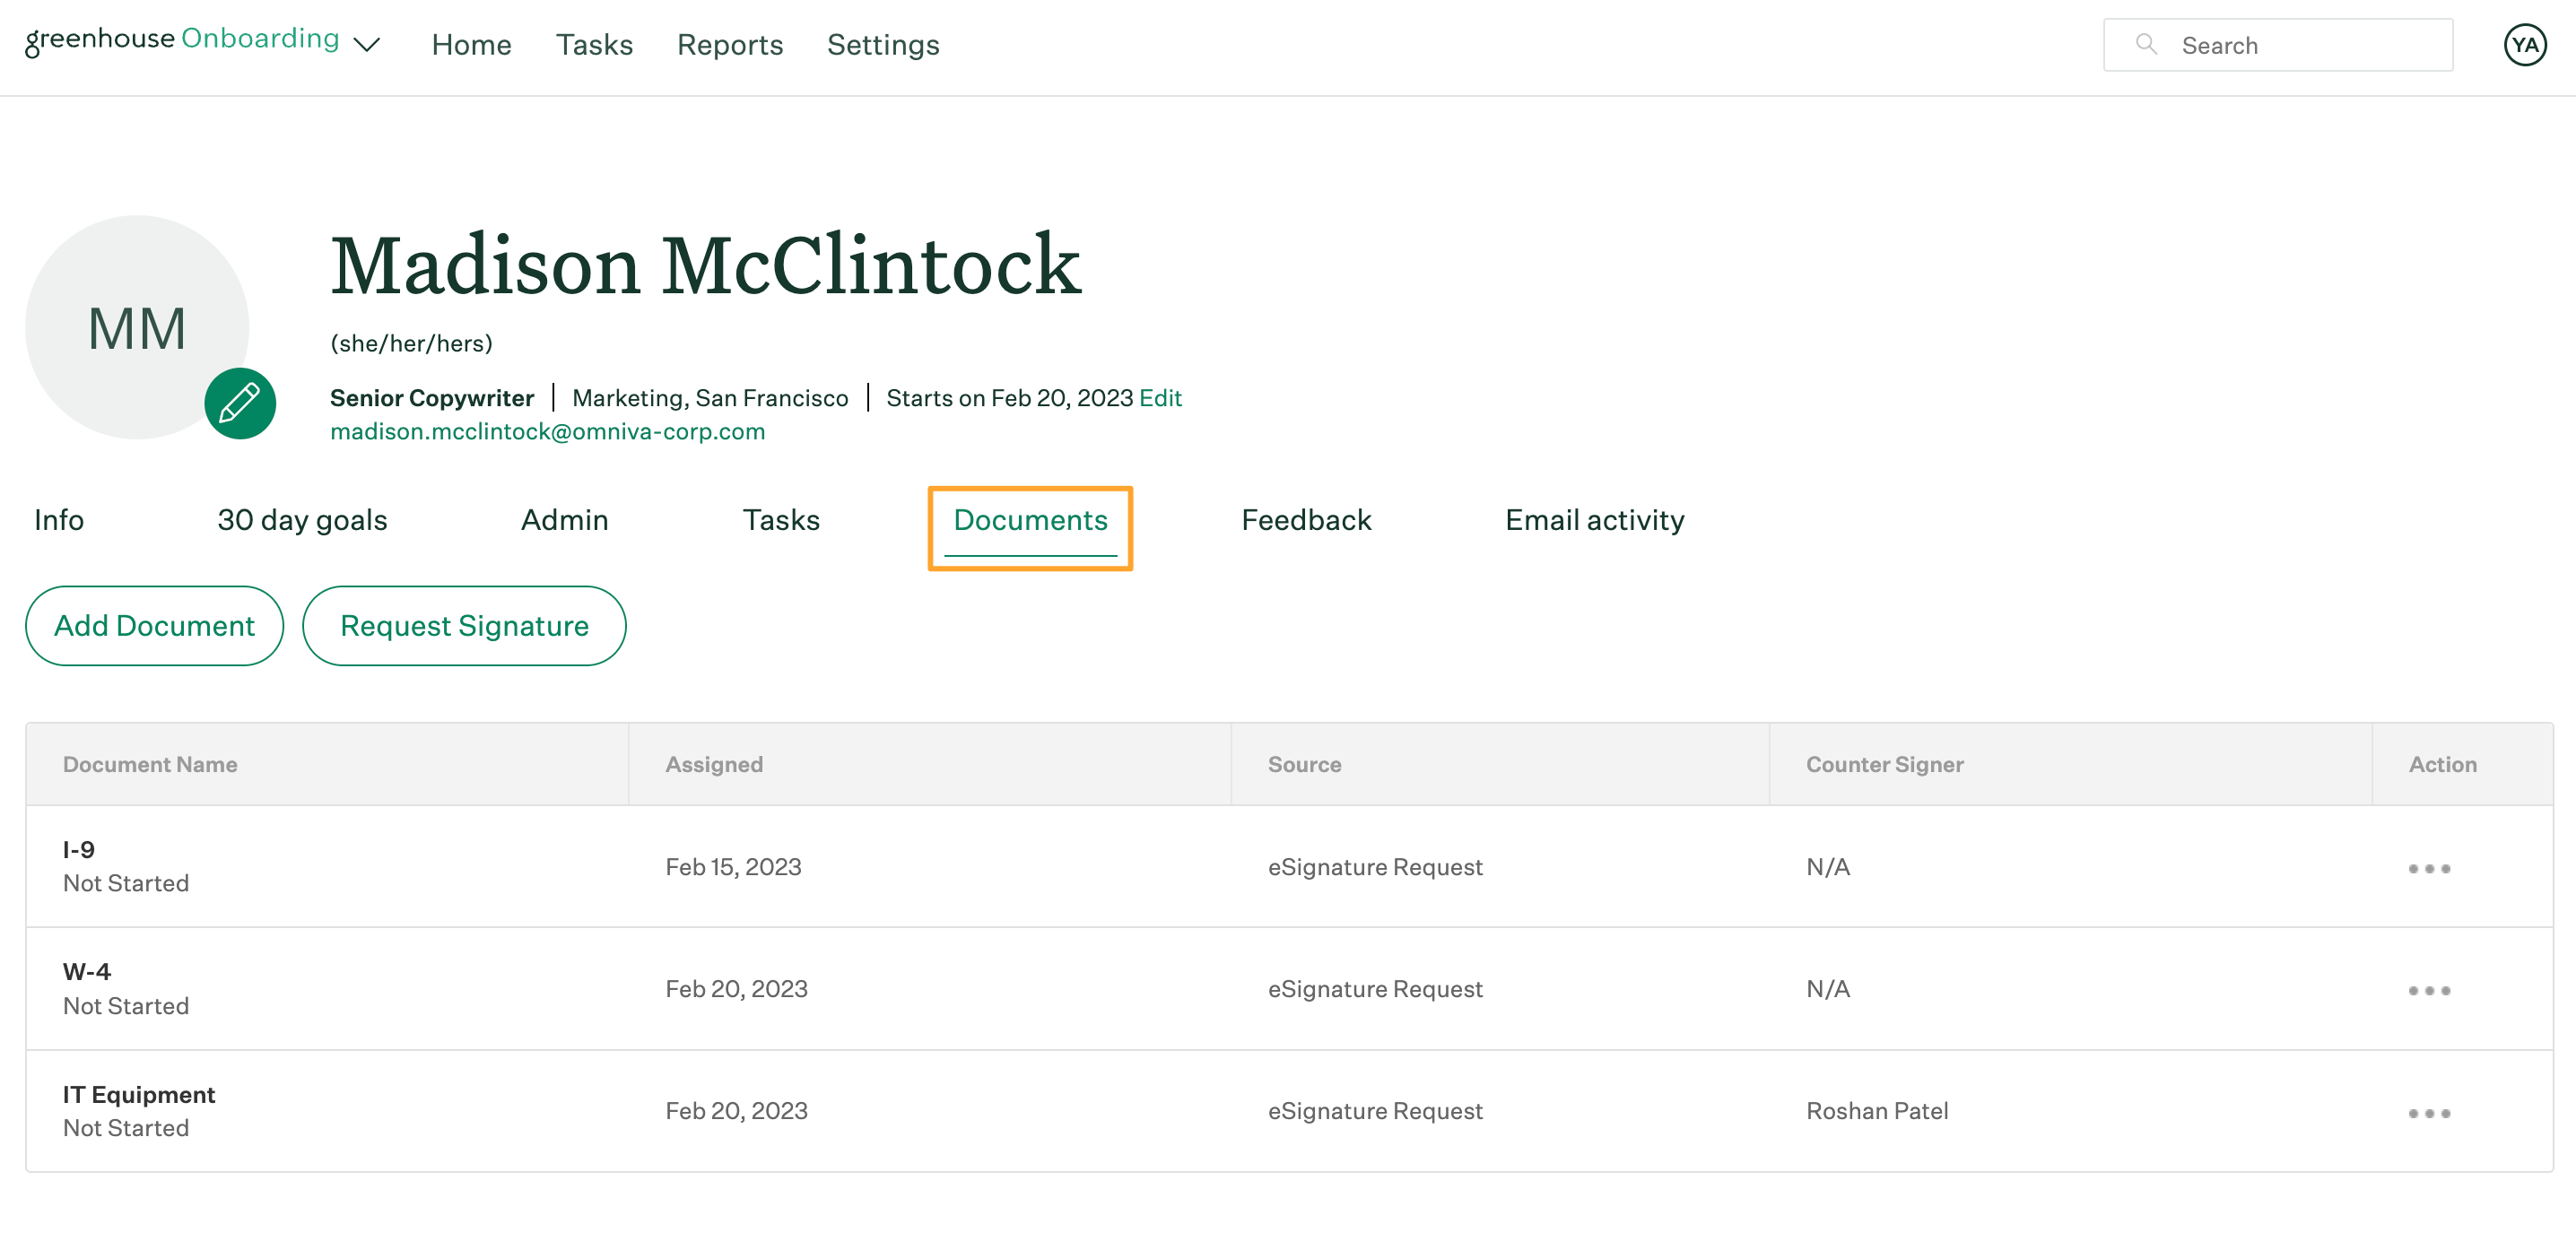
Task: Select the Feedback tab
Action: pos(1308,521)
